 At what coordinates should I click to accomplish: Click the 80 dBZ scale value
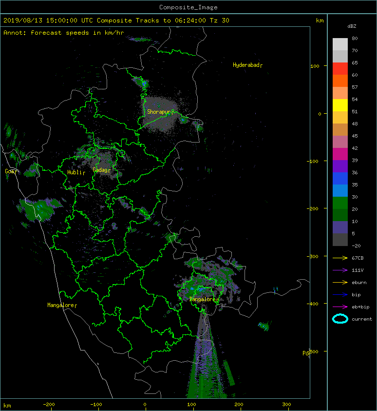pyautogui.click(x=355, y=38)
